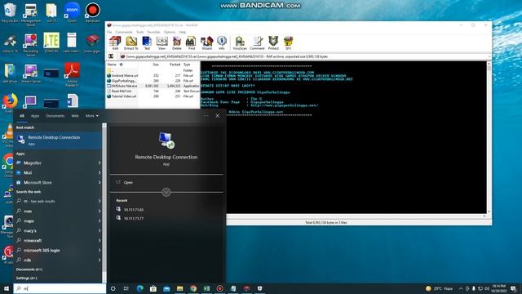Click Open for Remote Desktop Connection

pyautogui.click(x=128, y=182)
